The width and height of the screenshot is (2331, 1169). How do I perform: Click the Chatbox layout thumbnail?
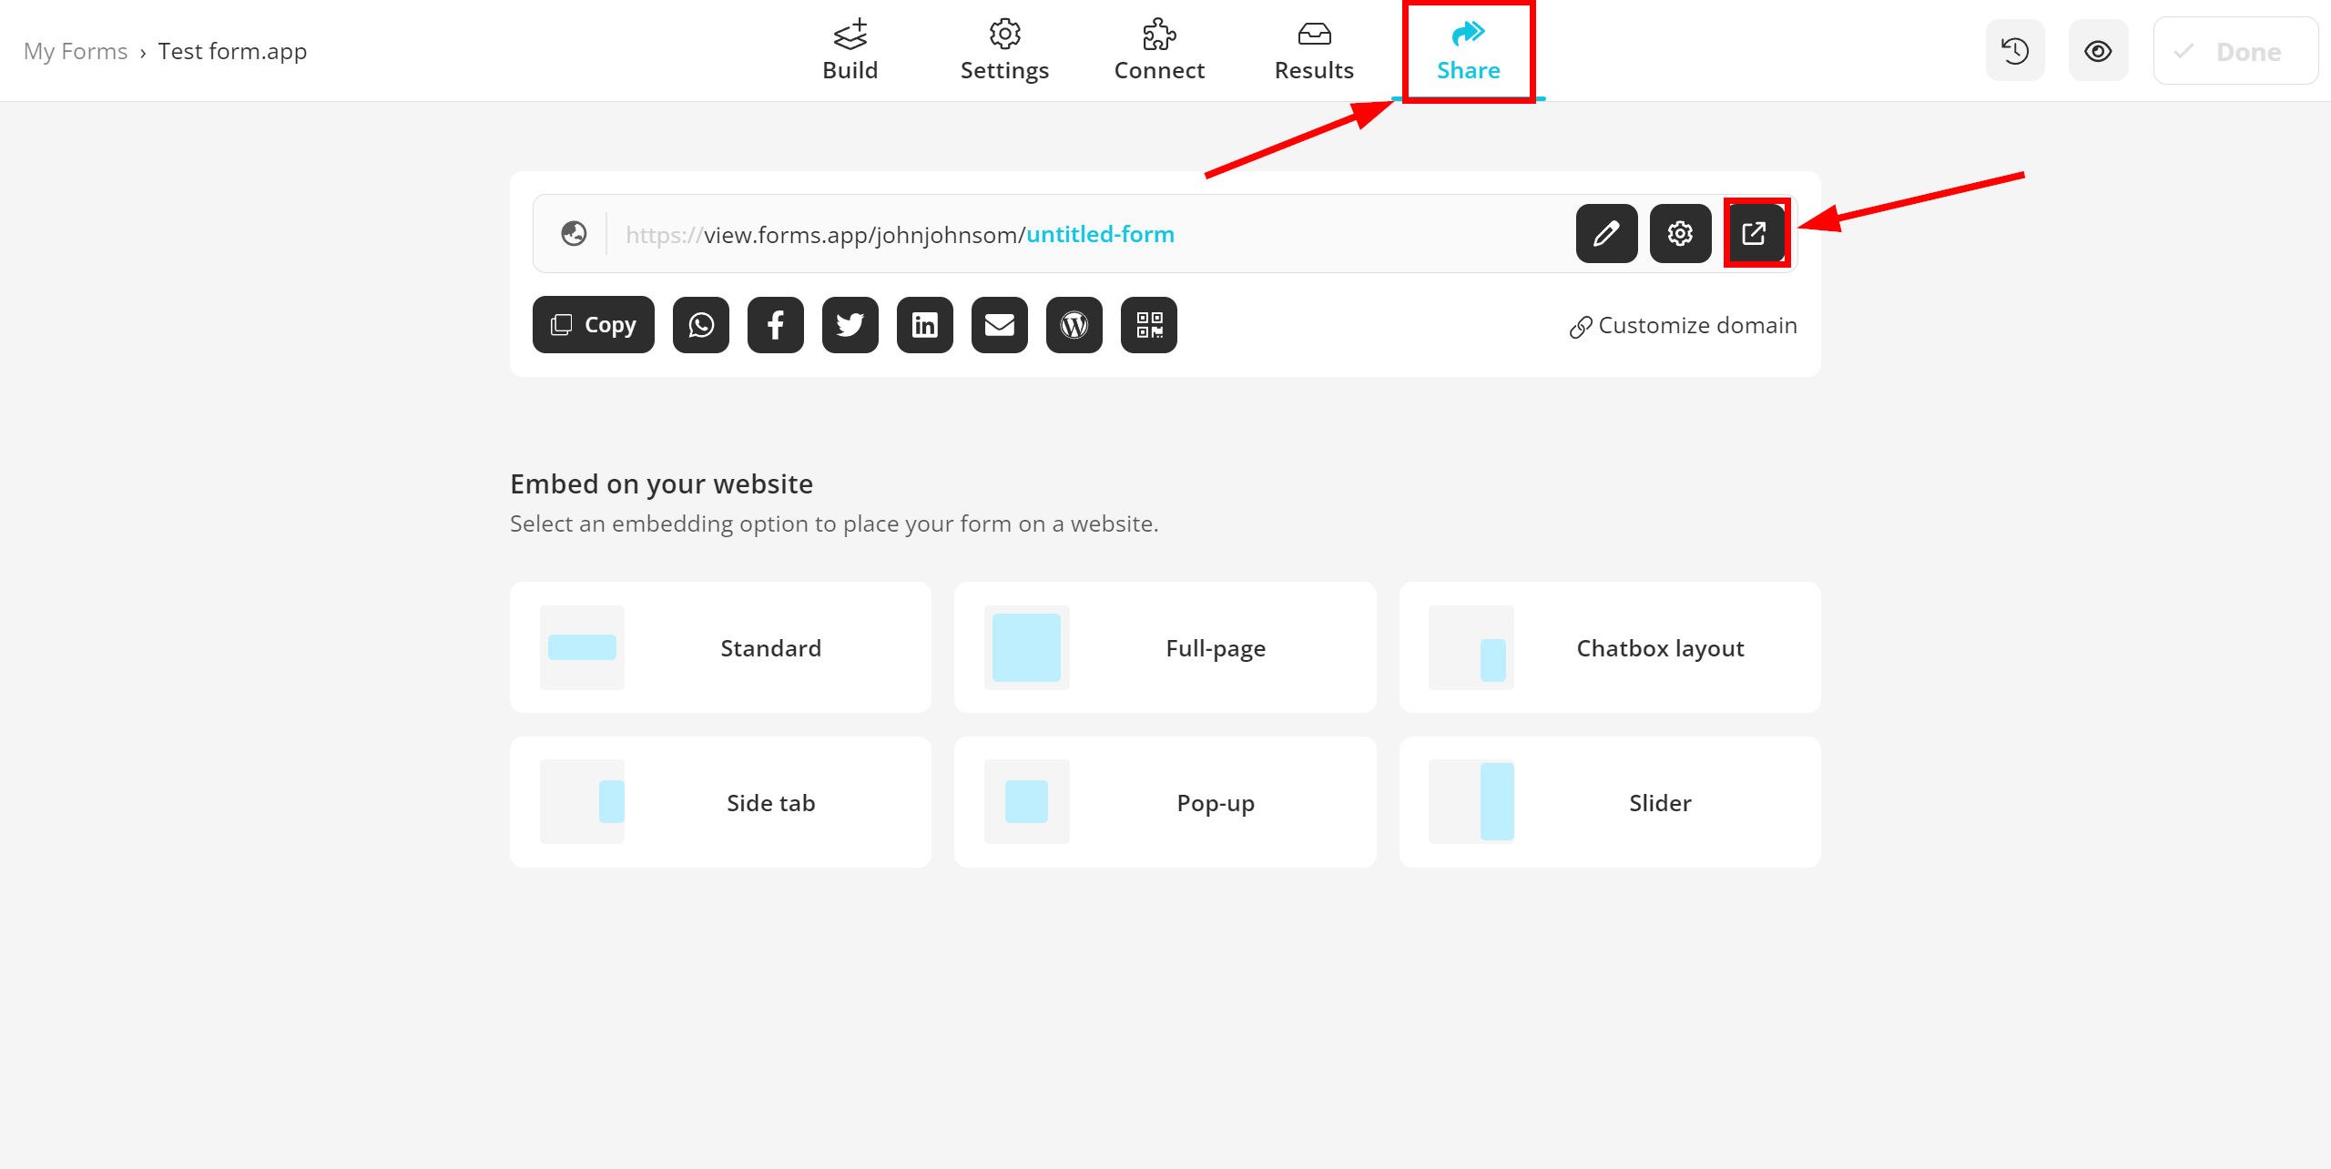tap(1471, 647)
